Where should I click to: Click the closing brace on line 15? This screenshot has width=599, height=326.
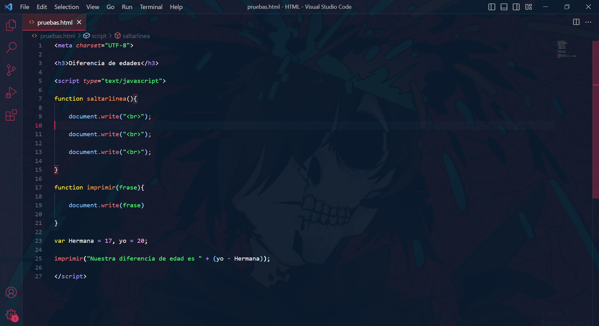pyautogui.click(x=56, y=170)
